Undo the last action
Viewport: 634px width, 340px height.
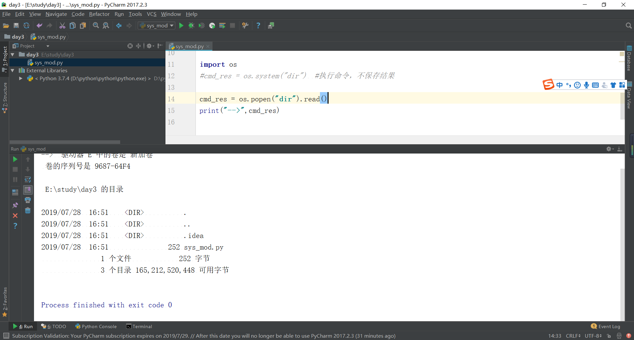click(39, 25)
